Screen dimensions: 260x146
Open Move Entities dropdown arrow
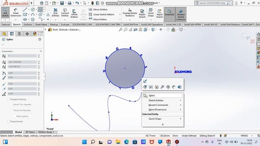(x=120, y=19)
